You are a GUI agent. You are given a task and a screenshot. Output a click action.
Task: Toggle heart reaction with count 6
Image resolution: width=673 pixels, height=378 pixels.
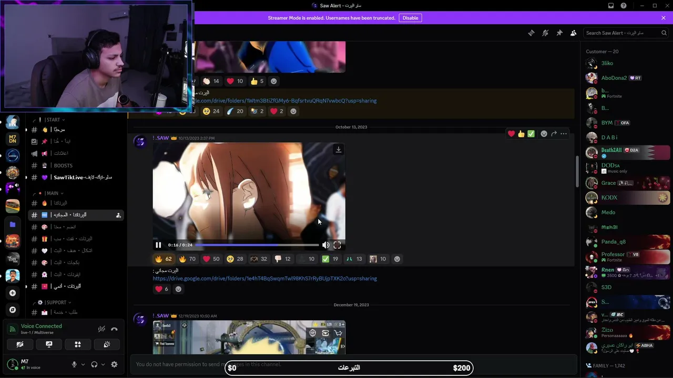pos(162,289)
